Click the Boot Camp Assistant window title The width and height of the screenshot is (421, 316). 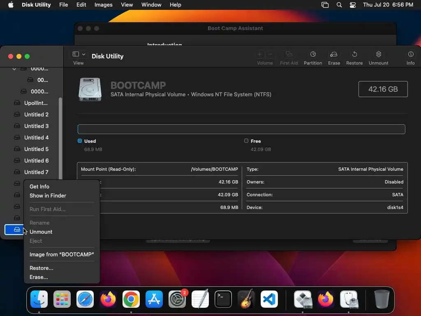pyautogui.click(x=235, y=28)
